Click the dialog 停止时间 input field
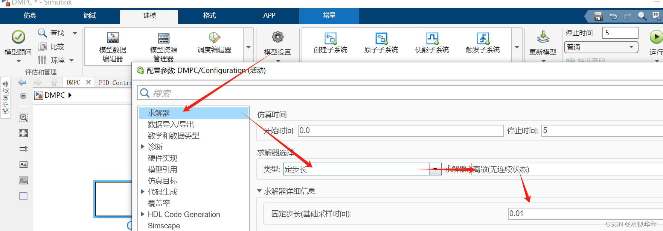Screen dimensions: 663x231 [x=602, y=131]
